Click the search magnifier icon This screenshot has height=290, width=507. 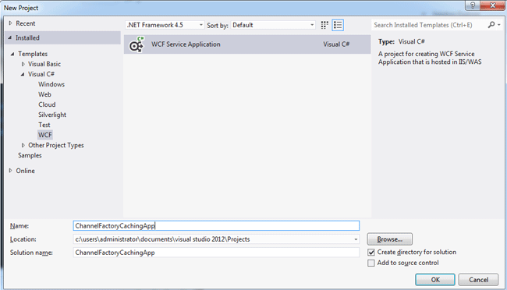coord(491,25)
